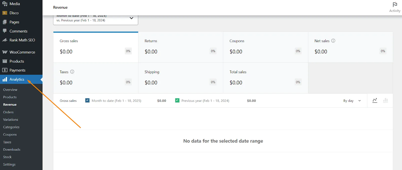
Task: Click the Taxes info icon
Action: (x=72, y=72)
